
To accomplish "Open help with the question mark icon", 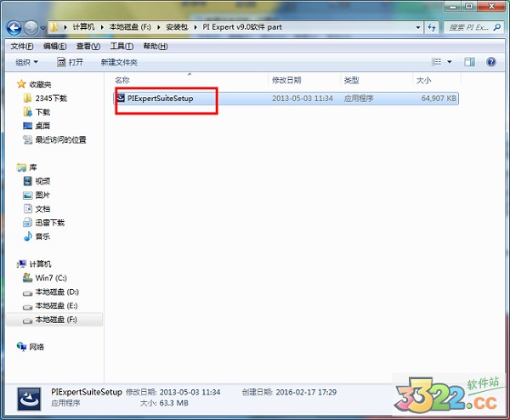I will (490, 61).
